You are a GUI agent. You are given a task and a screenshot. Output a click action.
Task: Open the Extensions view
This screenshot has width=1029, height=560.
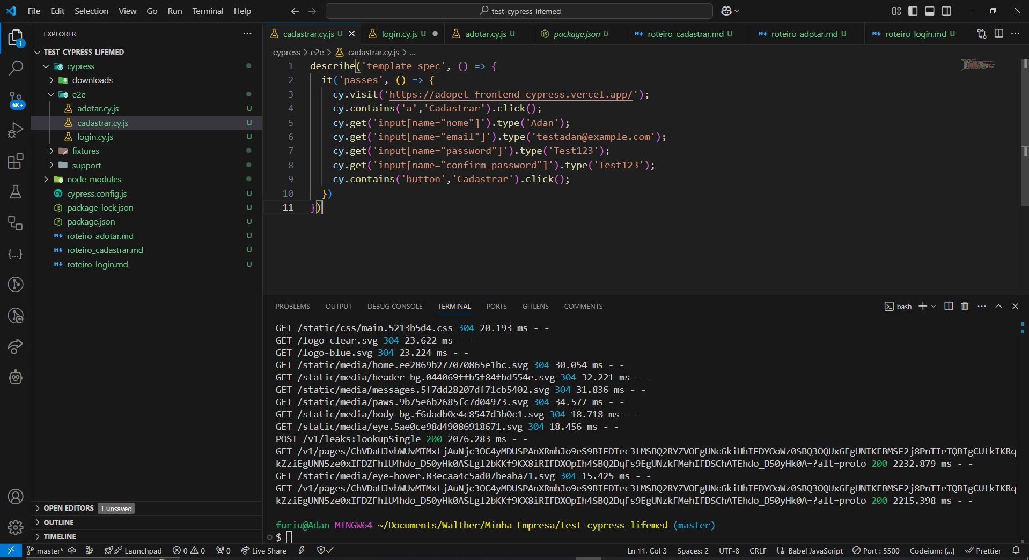tap(16, 161)
